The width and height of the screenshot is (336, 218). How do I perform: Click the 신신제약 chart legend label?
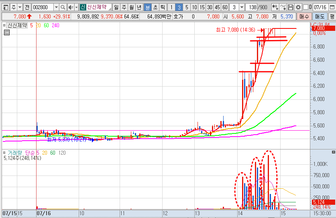(x=17, y=26)
